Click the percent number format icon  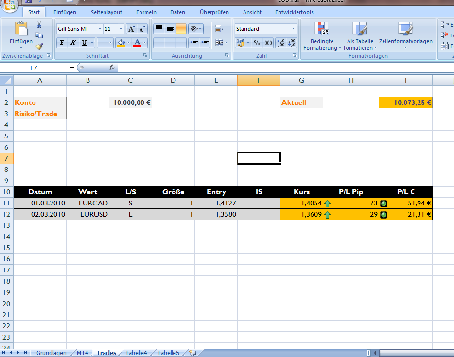257,43
